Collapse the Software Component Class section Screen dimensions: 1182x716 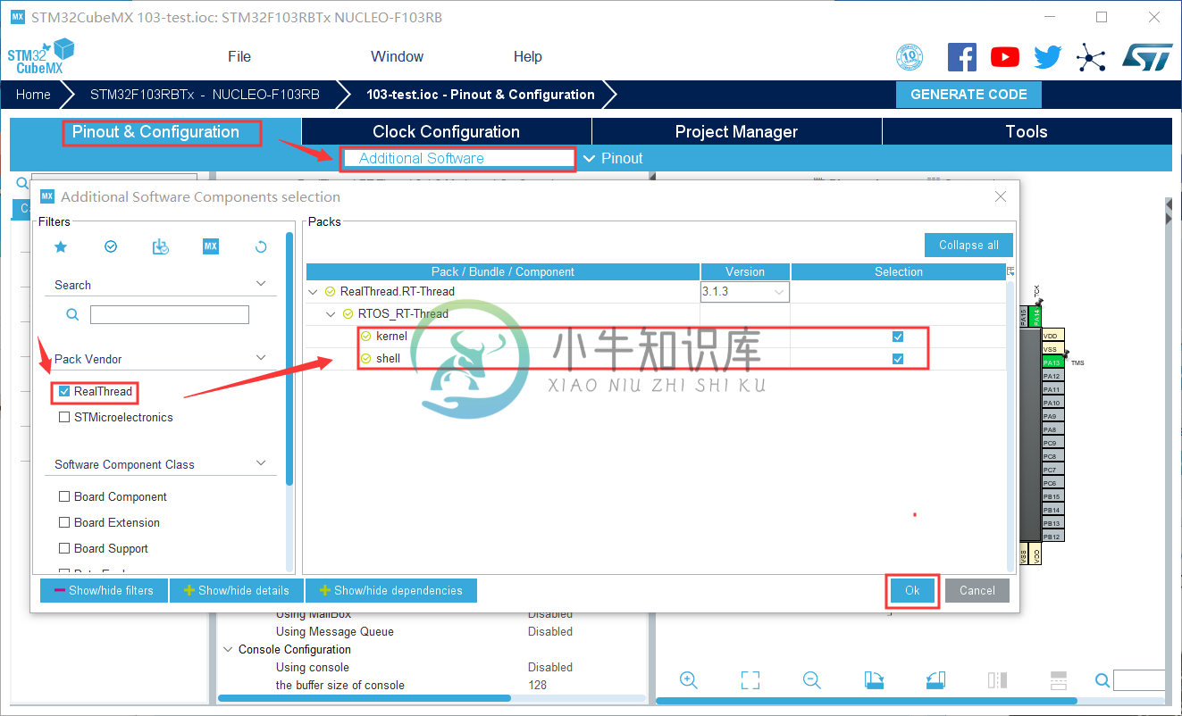coord(261,463)
